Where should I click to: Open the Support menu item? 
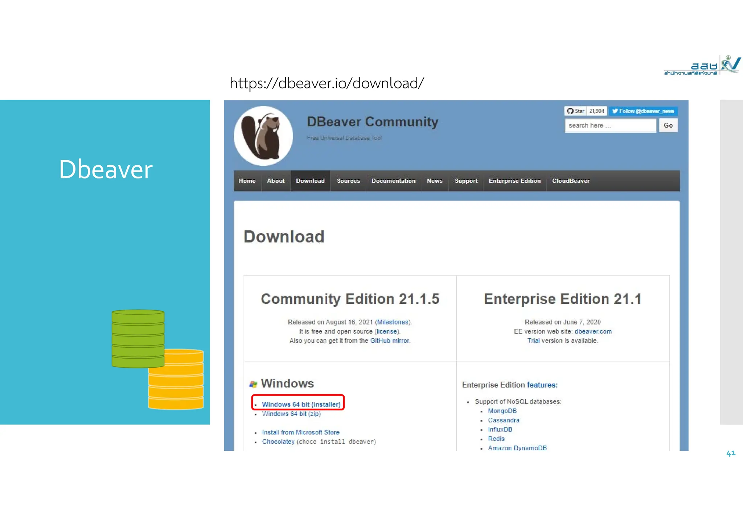point(466,181)
